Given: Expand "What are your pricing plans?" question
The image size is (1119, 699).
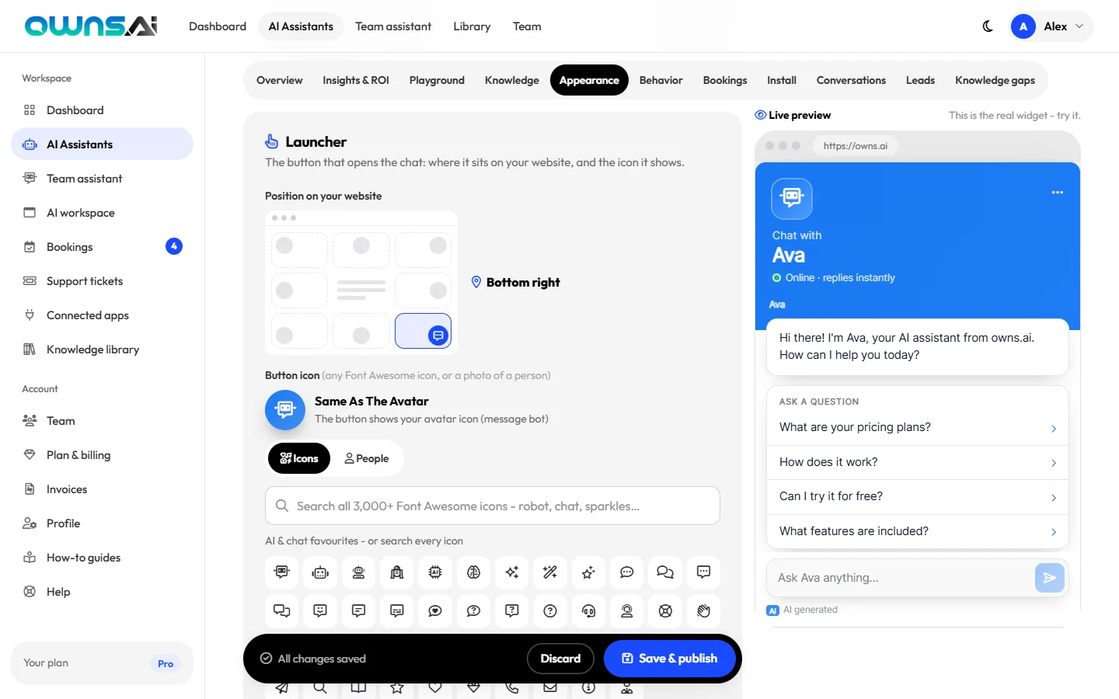Looking at the screenshot, I should pos(918,428).
